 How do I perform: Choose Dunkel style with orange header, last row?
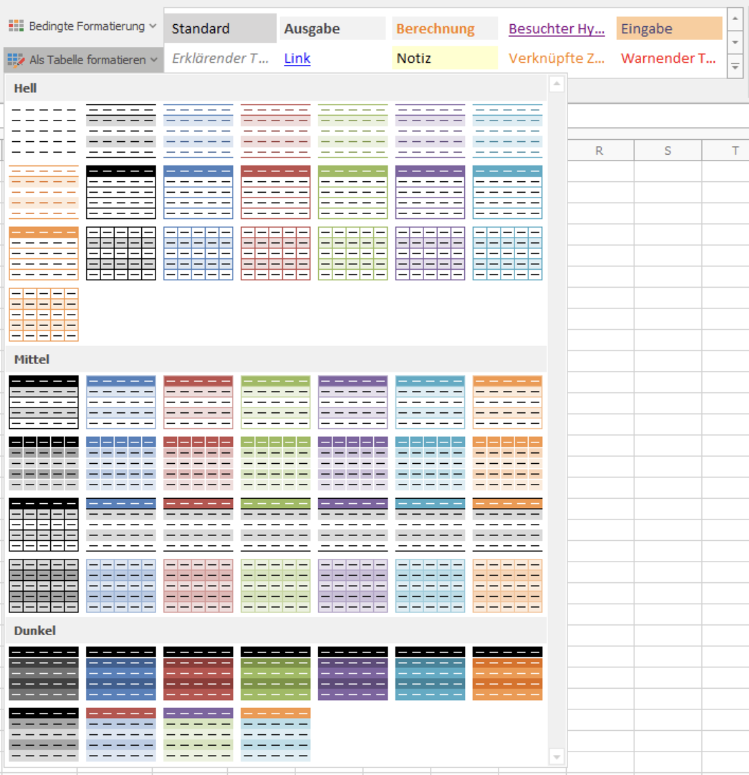coord(275,735)
